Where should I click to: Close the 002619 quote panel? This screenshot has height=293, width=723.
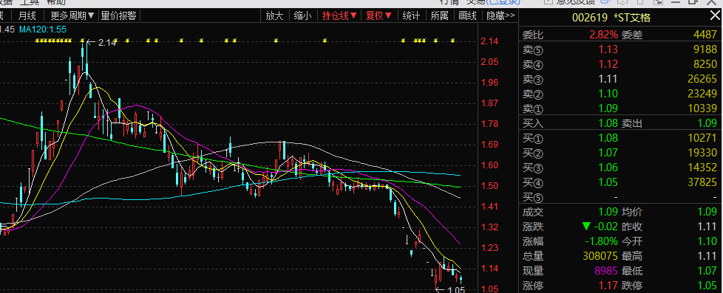[714, 17]
